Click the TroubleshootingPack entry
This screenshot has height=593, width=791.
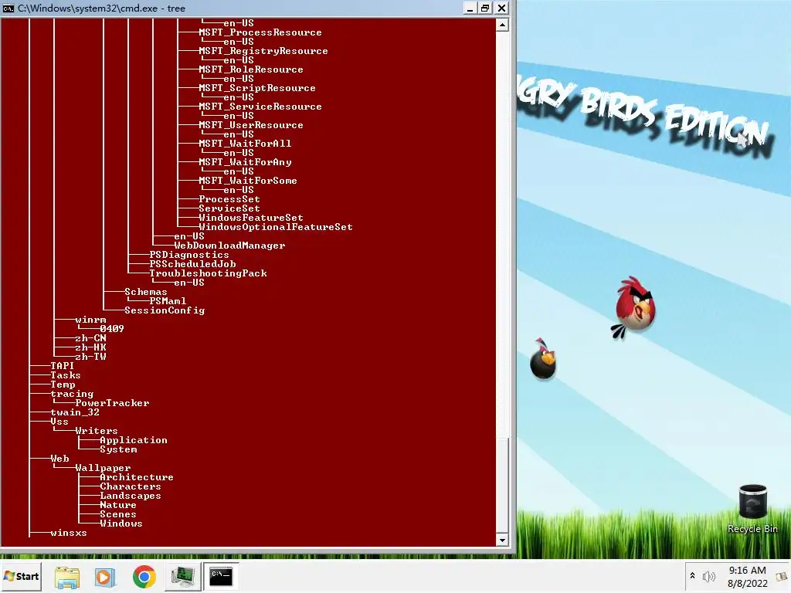pos(208,273)
